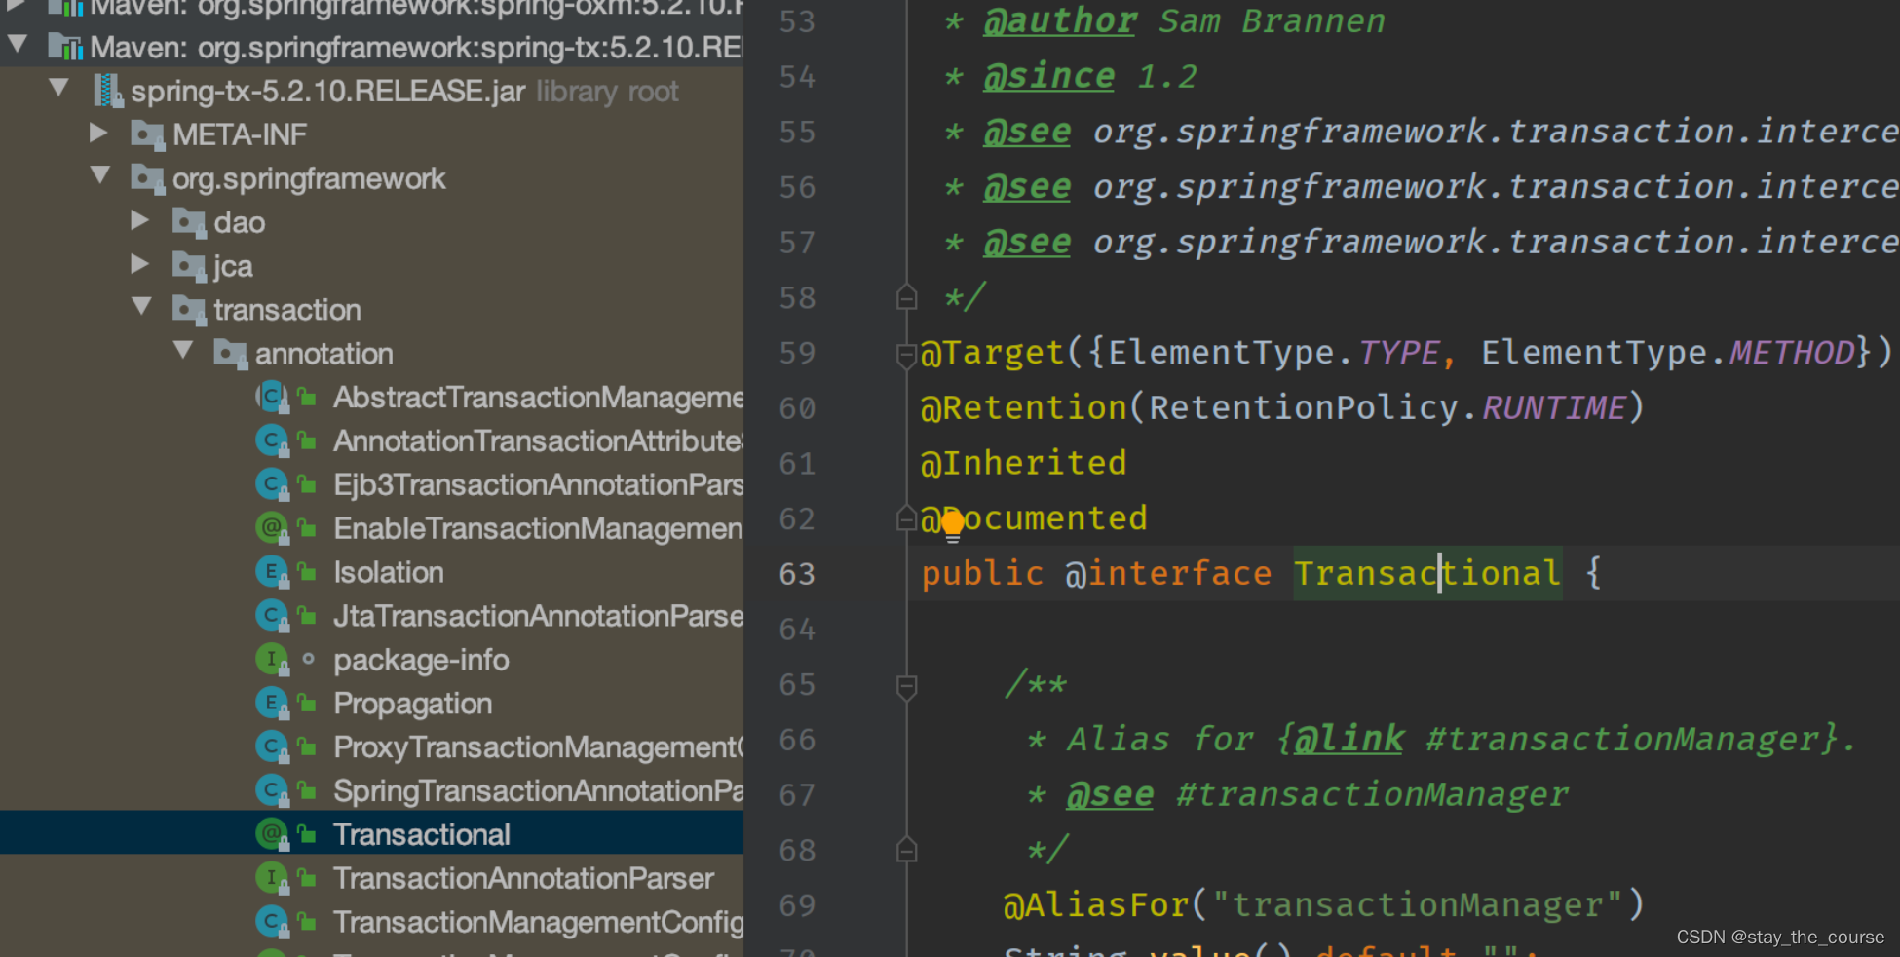The height and width of the screenshot is (957, 1900).
Task: Open the Isolation enum file
Action: (x=389, y=572)
